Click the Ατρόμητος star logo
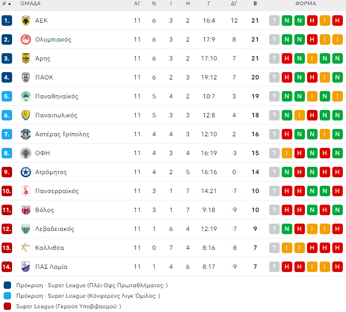 pos(25,172)
